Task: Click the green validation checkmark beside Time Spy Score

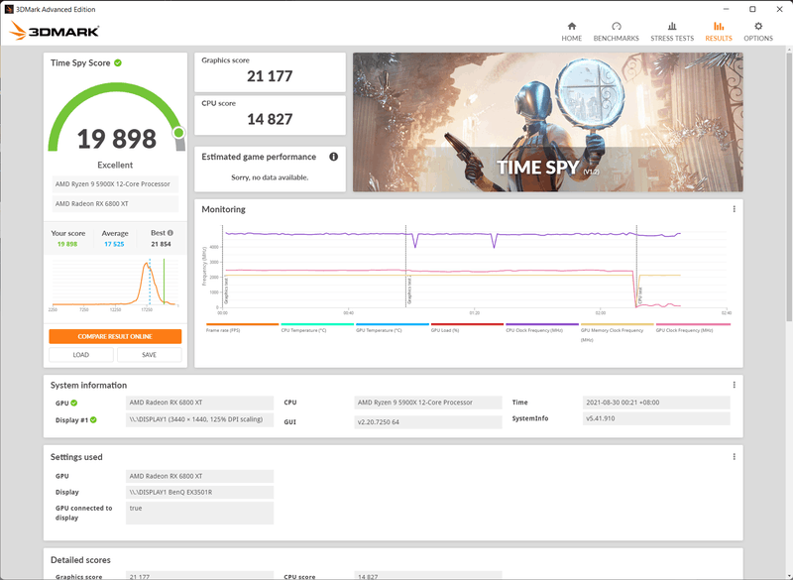Action: click(118, 63)
